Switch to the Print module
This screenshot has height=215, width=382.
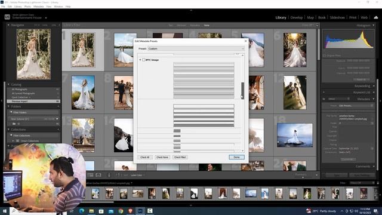pyautogui.click(x=353, y=17)
